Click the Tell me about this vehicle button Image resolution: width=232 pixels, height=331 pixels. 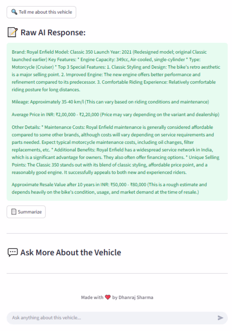point(41,12)
